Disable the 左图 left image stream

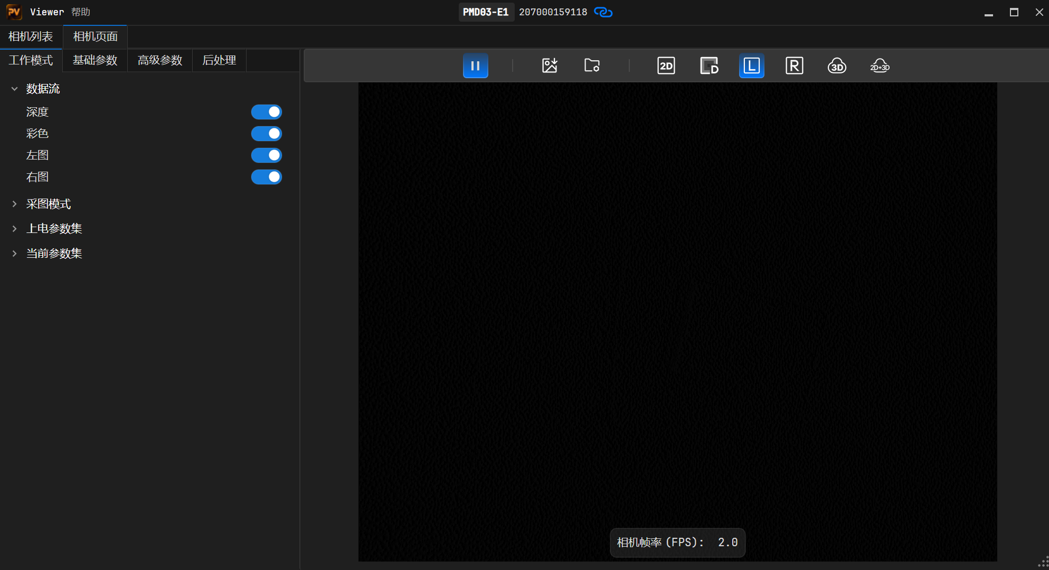[x=267, y=155]
